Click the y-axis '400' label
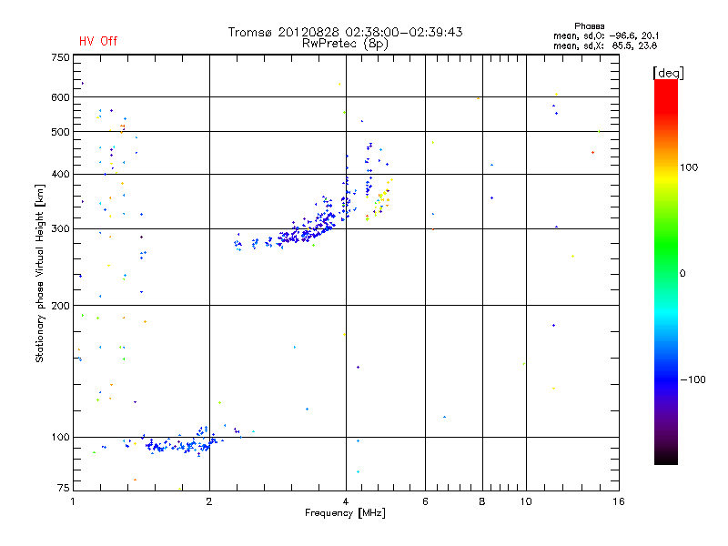728x546 pixels. [60, 174]
